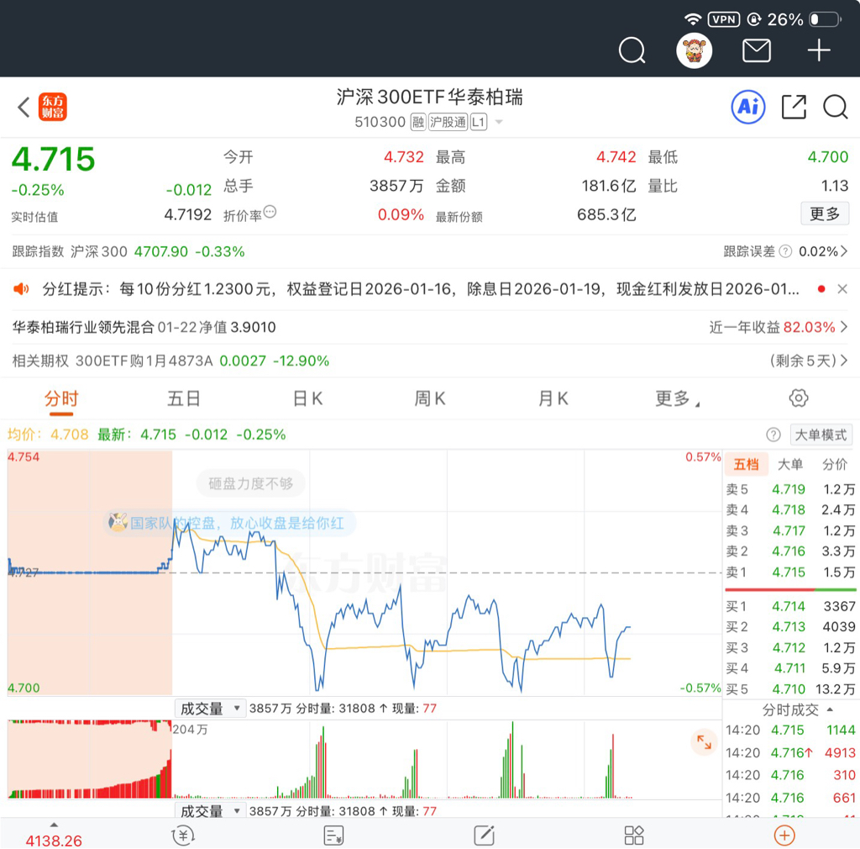
Task: Open 剩余5天 option details chevron
Action: click(844, 361)
